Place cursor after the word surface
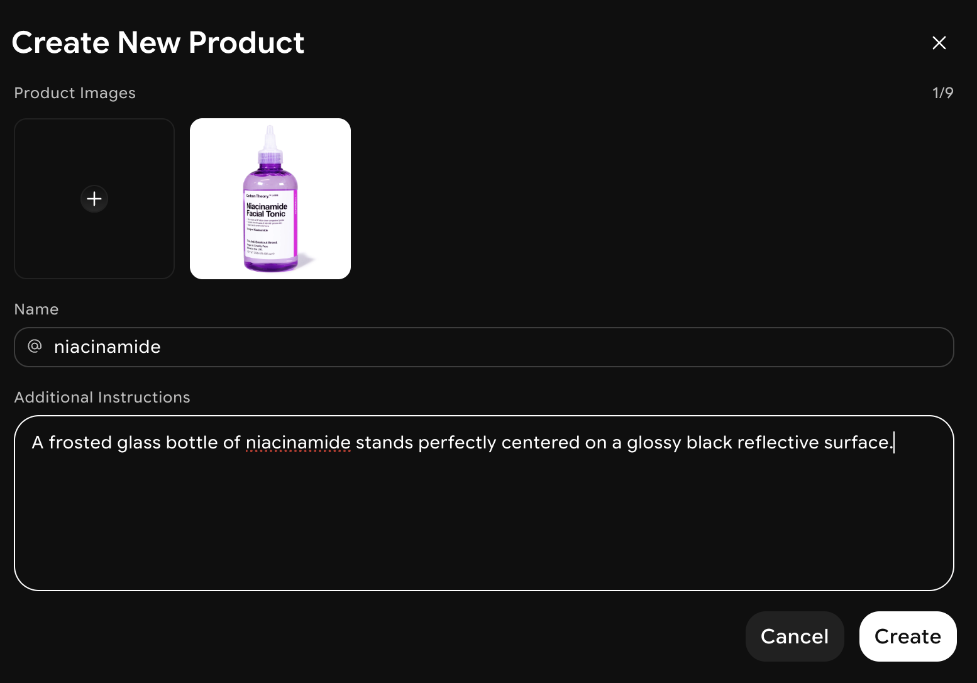 893,443
